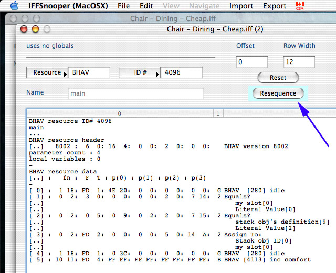
Task: Open the Export menu
Action: coord(275,6)
